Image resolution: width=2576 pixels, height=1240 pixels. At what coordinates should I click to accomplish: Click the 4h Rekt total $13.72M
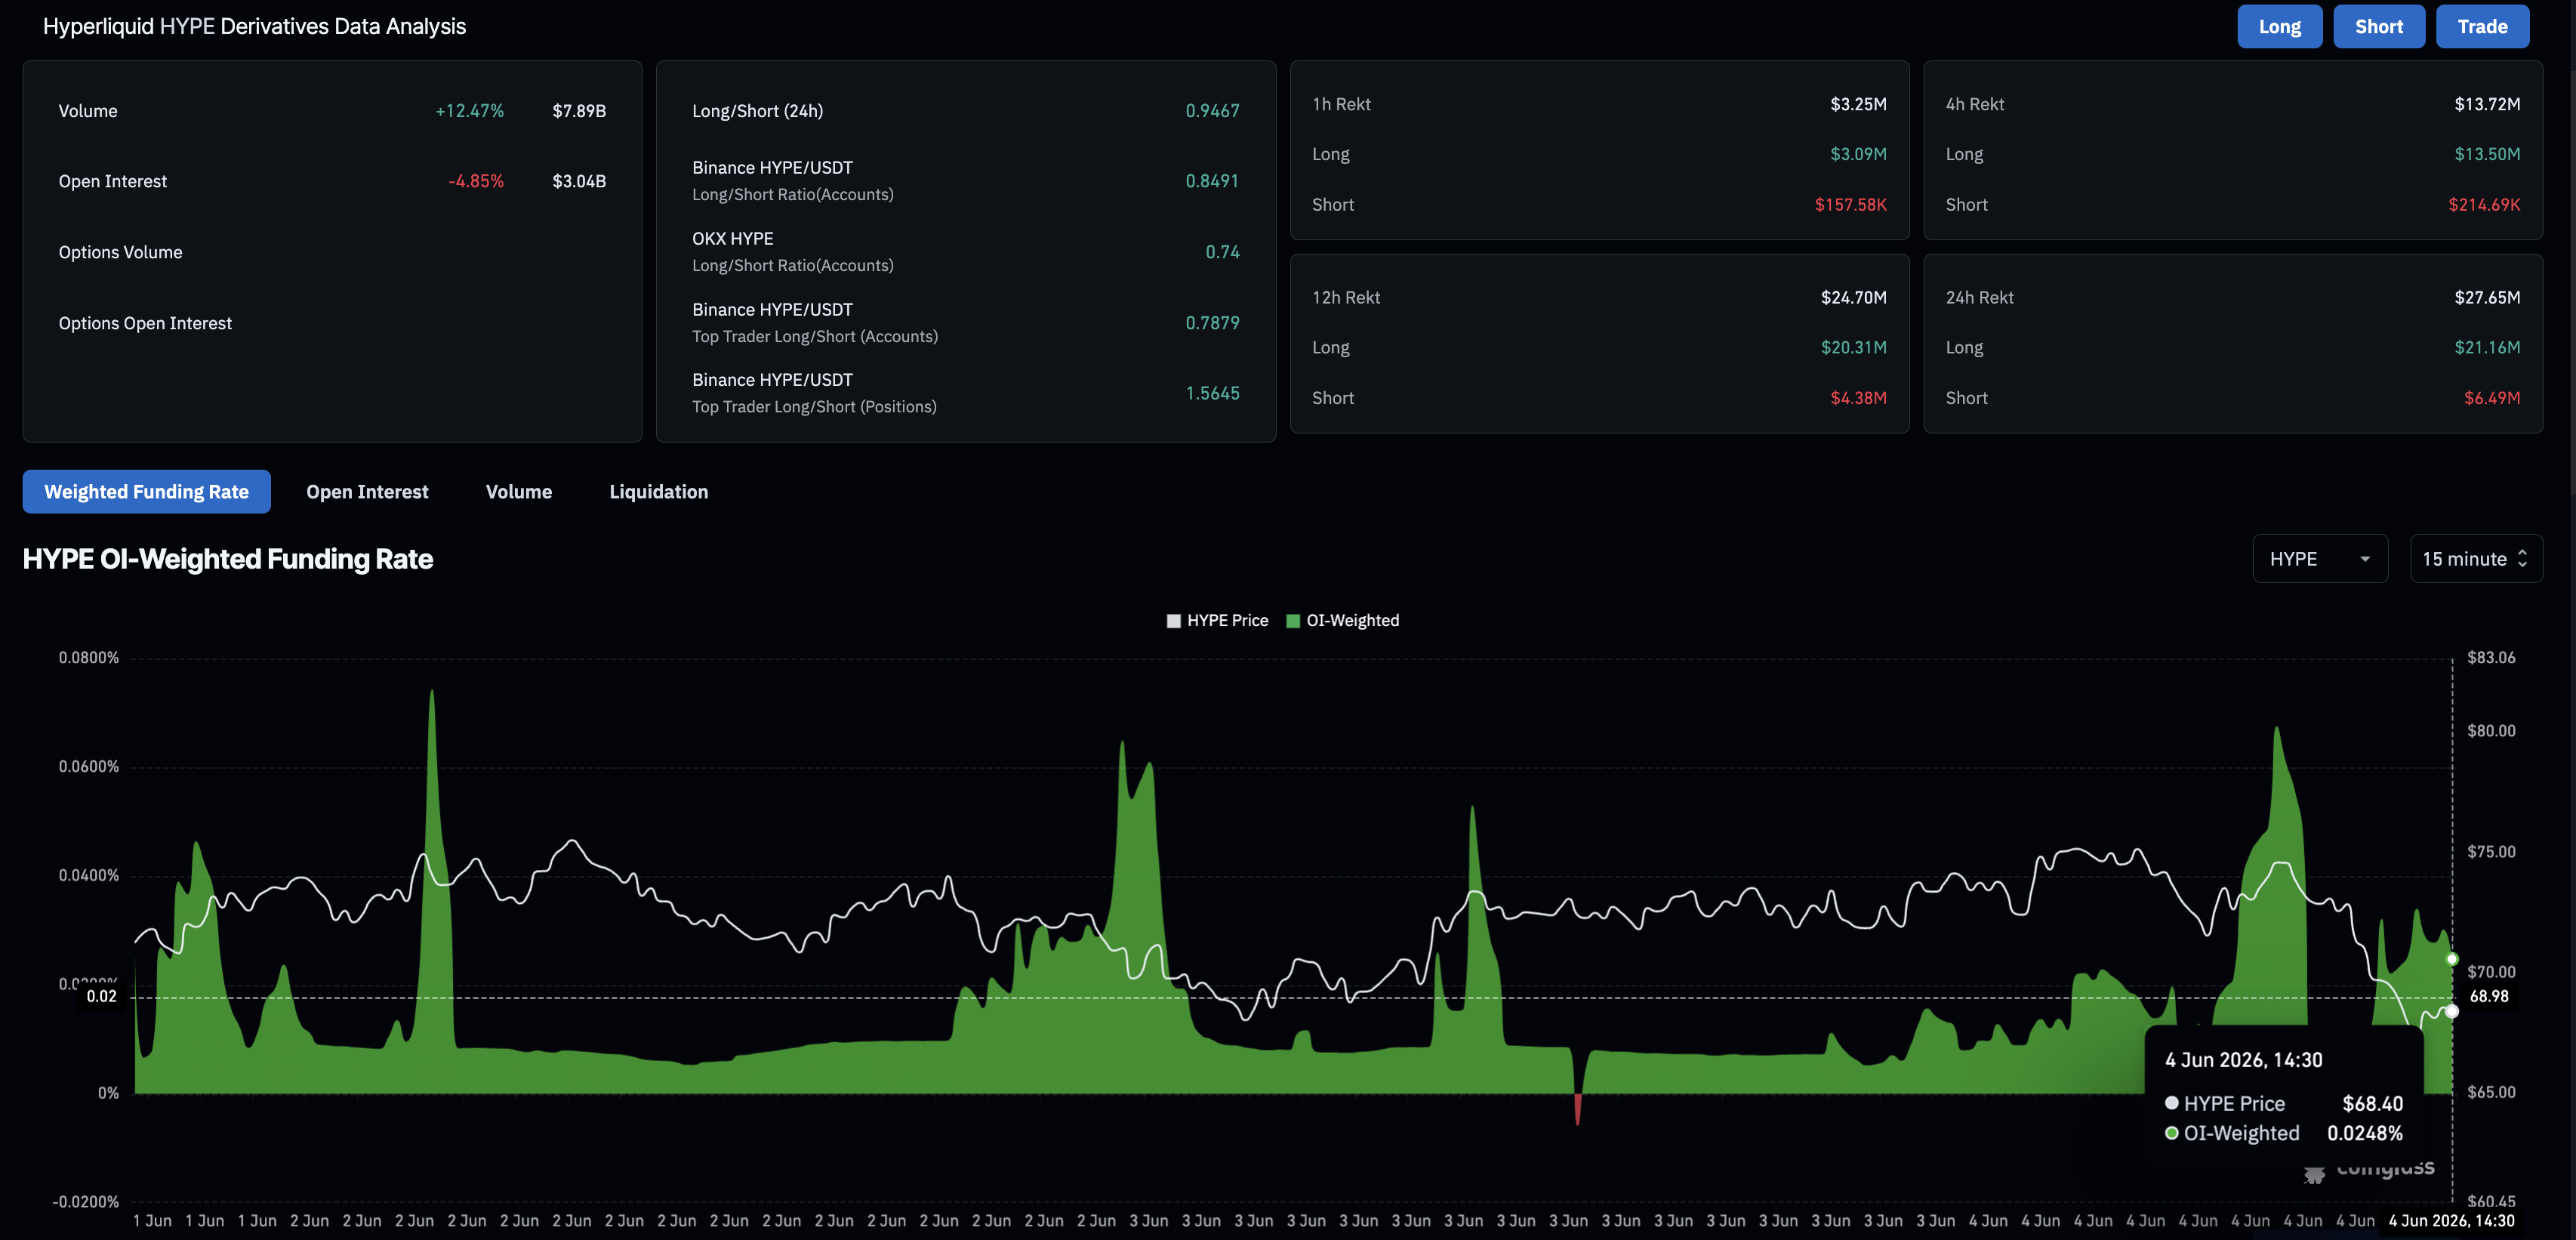pyautogui.click(x=2487, y=104)
